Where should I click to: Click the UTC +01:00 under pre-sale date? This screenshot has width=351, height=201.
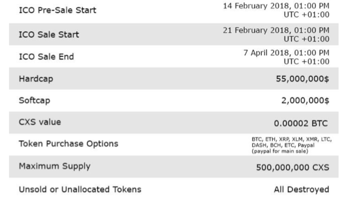306,15
